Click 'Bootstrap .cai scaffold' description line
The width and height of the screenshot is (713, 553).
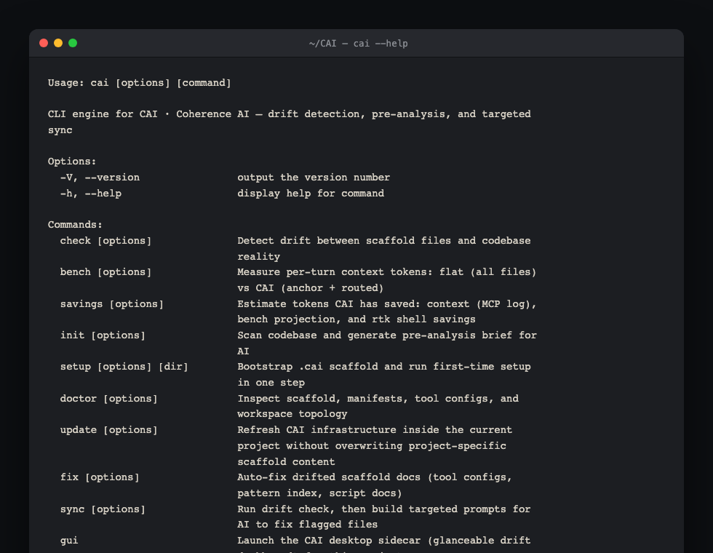(384, 367)
